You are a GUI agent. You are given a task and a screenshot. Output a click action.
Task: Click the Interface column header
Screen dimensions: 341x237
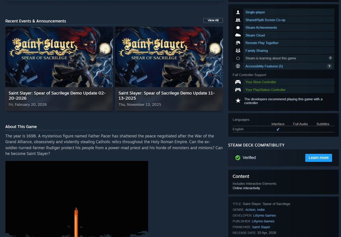[x=278, y=124]
